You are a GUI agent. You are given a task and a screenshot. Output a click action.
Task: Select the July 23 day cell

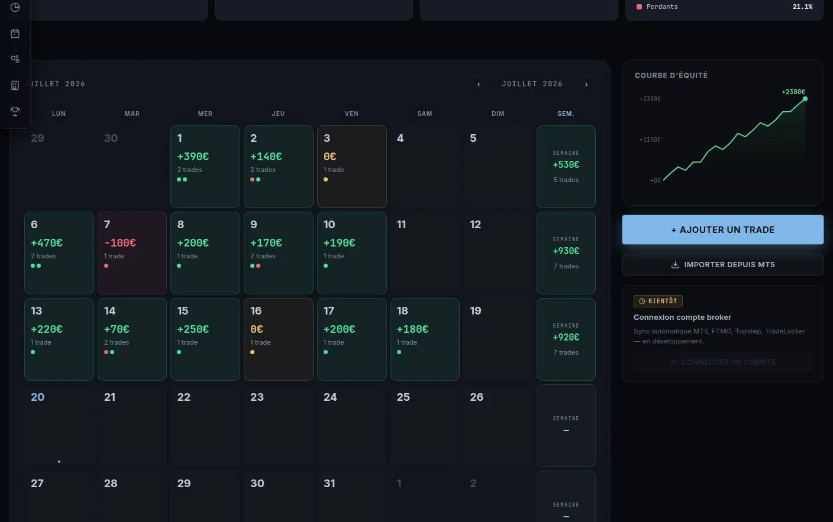coord(279,426)
